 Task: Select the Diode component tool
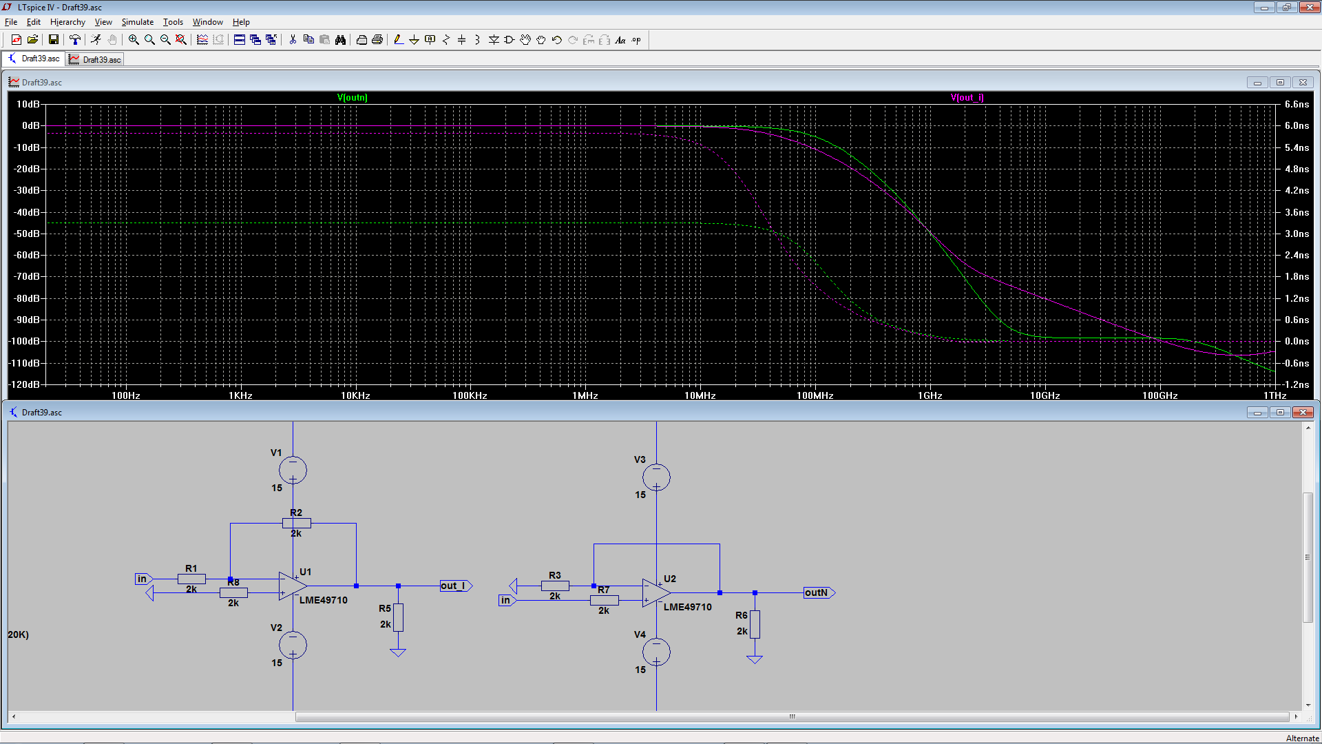click(x=494, y=40)
